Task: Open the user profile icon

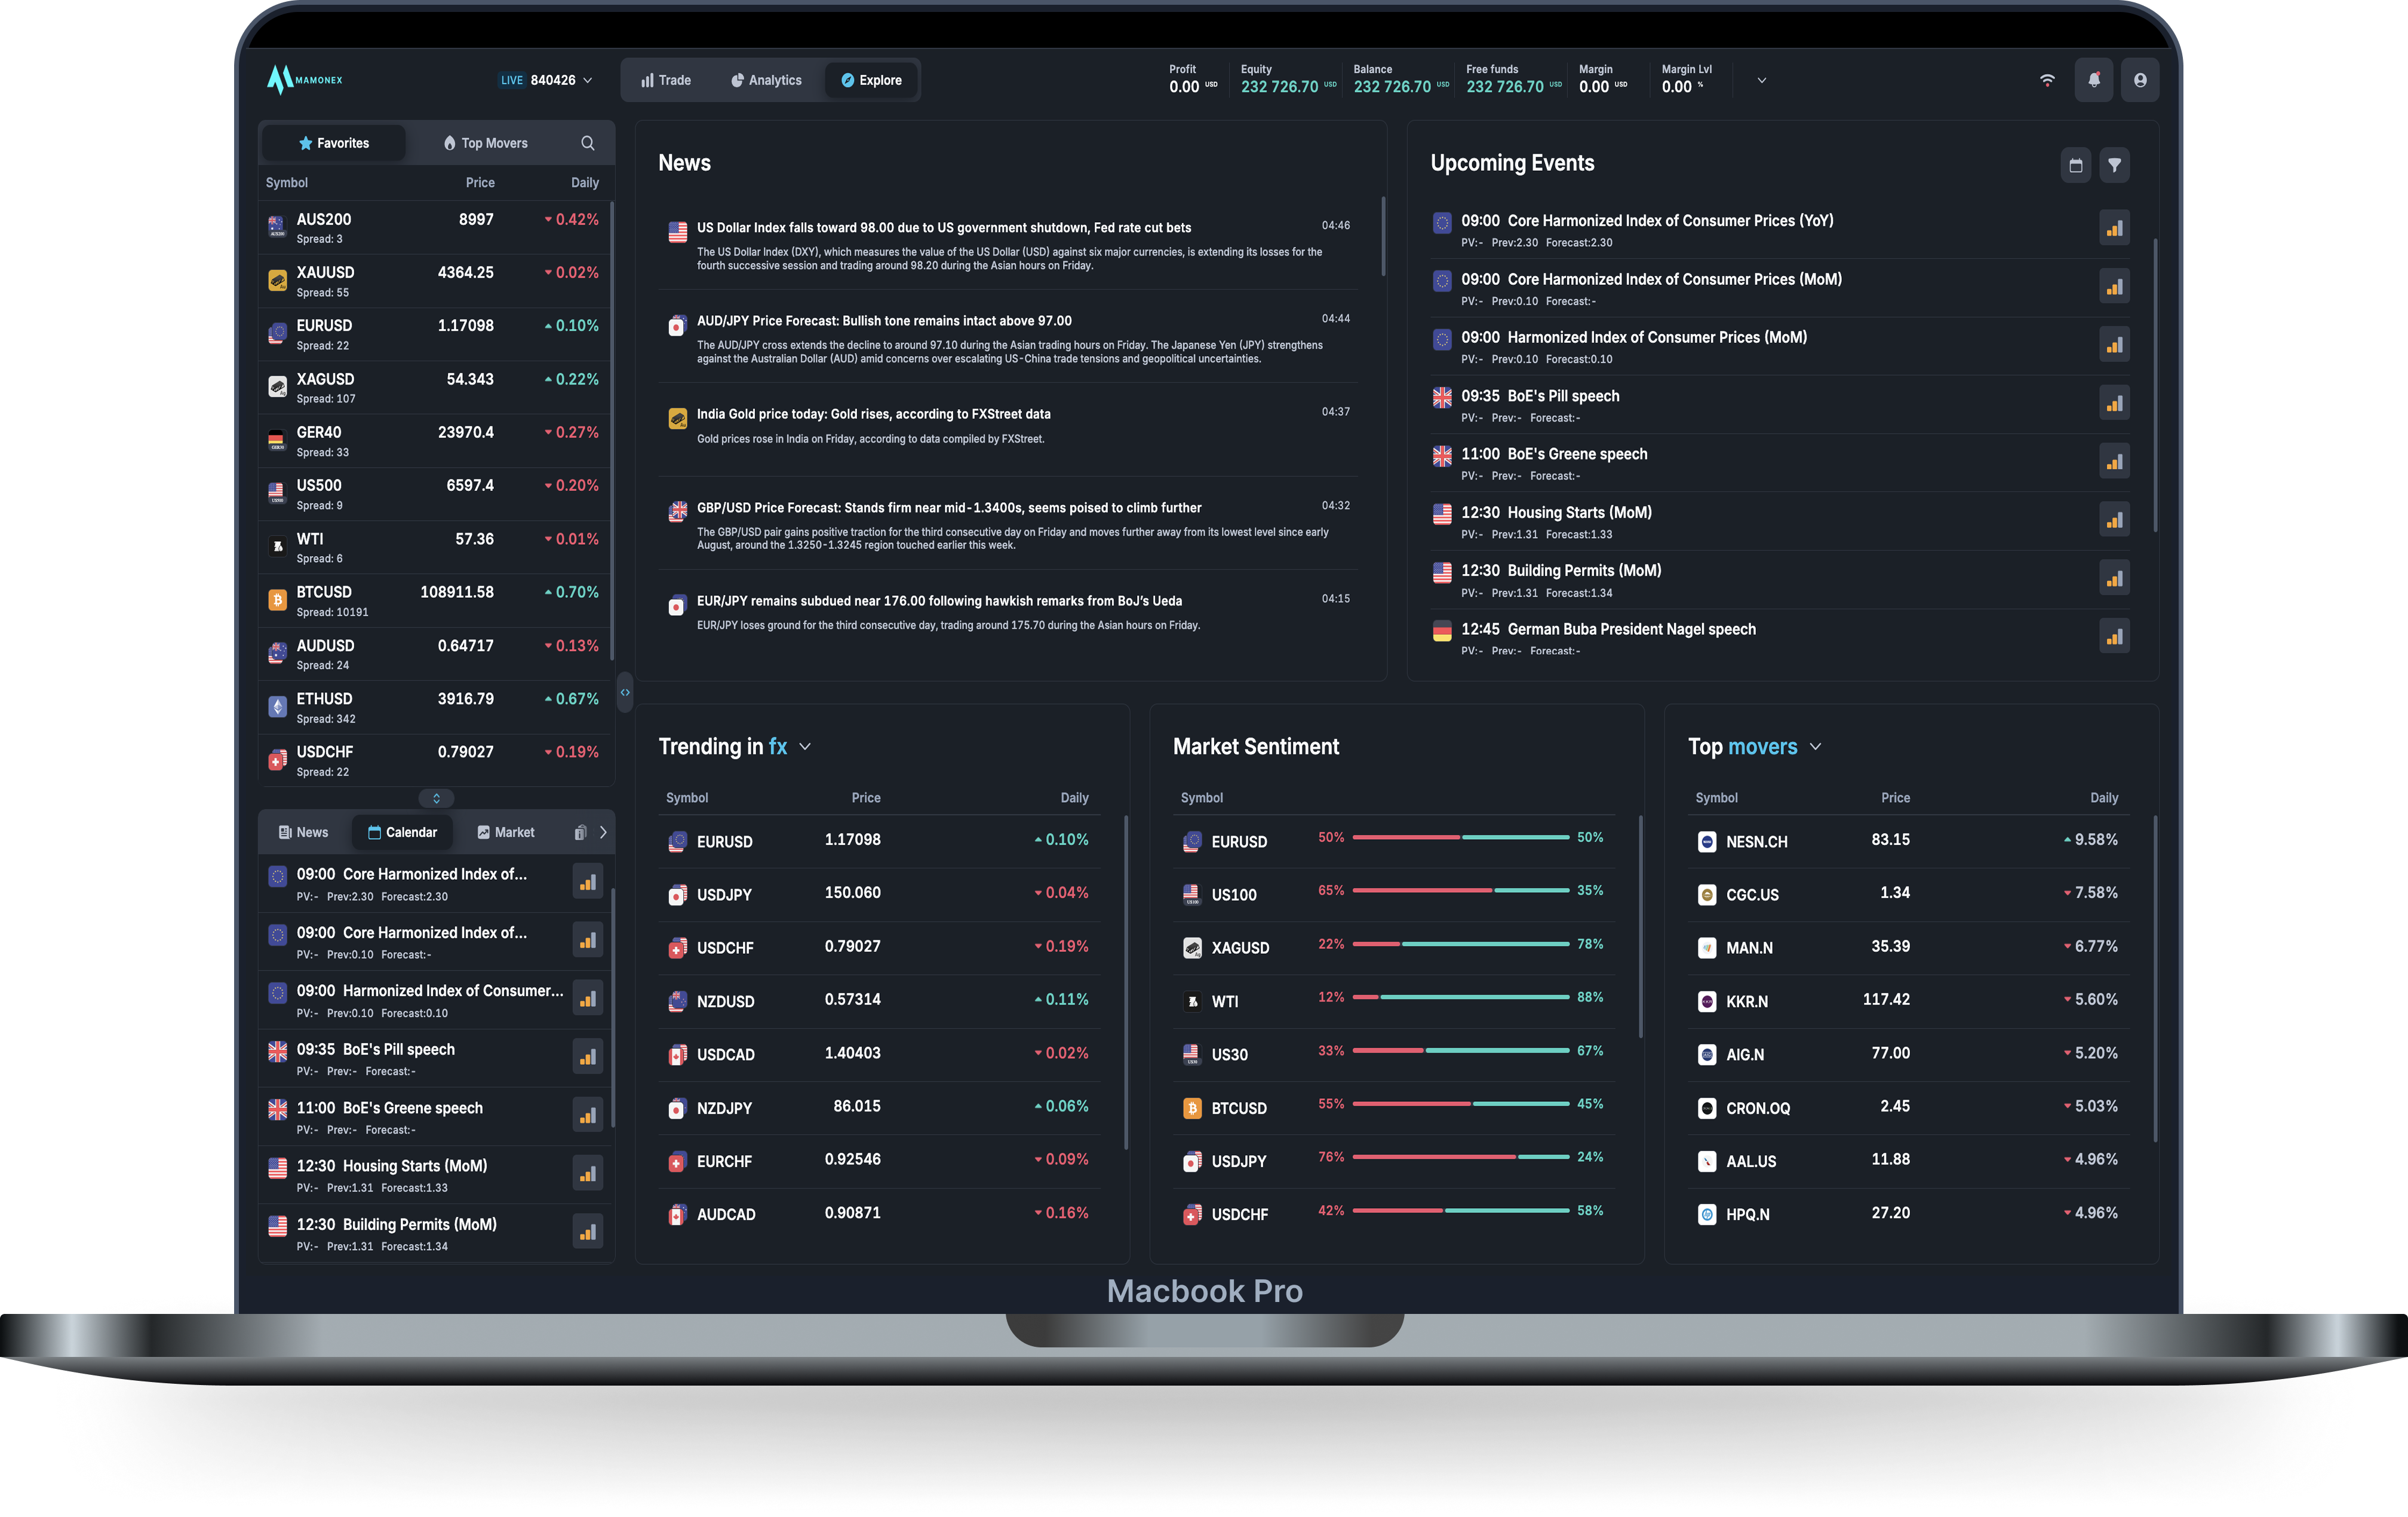Action: coord(2139,80)
